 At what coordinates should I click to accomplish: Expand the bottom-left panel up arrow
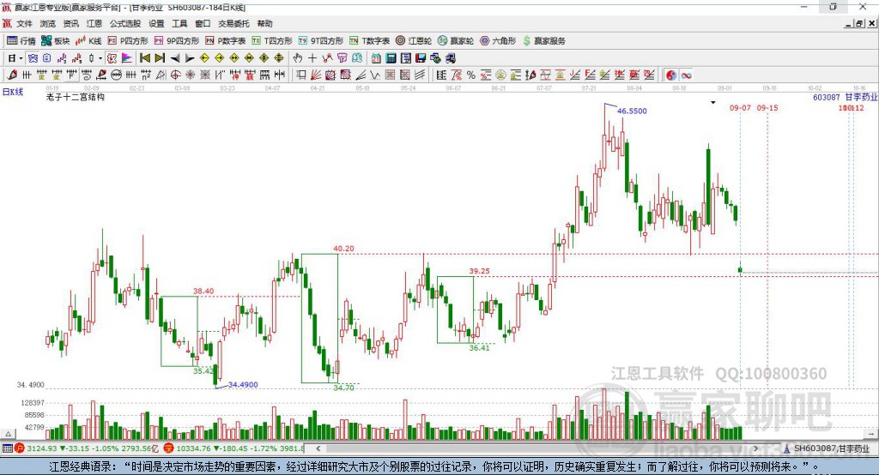pyautogui.click(x=9, y=434)
